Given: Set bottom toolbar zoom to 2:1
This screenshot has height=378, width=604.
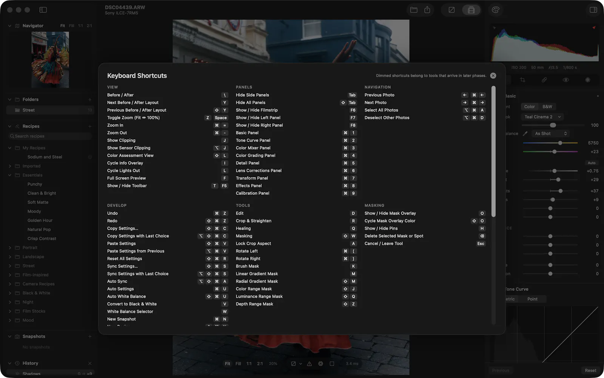Looking at the screenshot, I should (260, 364).
